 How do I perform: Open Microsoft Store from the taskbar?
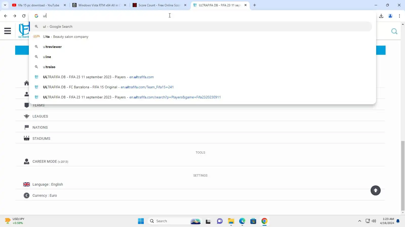click(x=253, y=221)
